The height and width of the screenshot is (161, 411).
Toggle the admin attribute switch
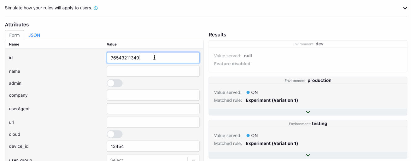pyautogui.click(x=114, y=83)
